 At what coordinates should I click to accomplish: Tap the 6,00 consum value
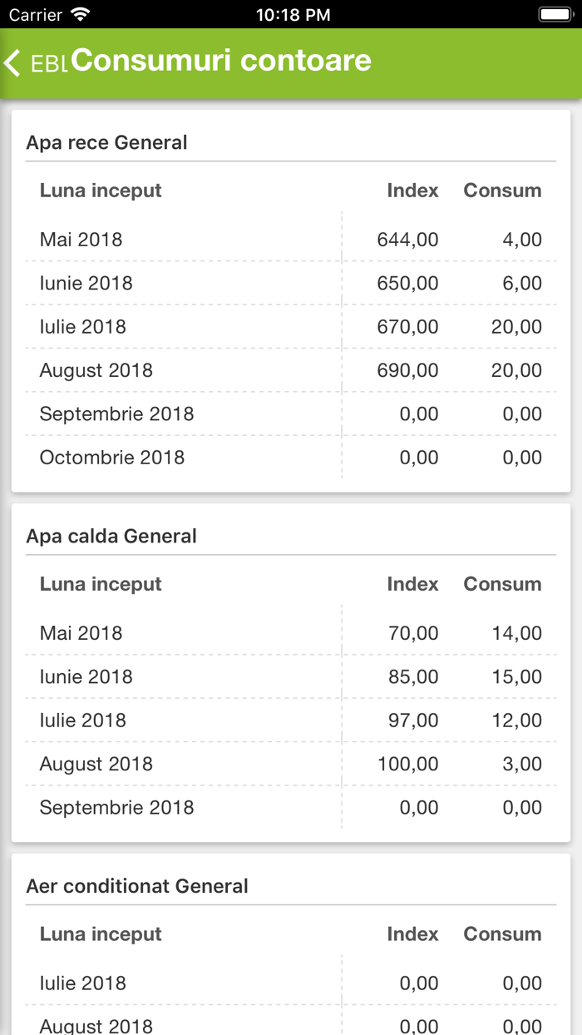pyautogui.click(x=522, y=283)
